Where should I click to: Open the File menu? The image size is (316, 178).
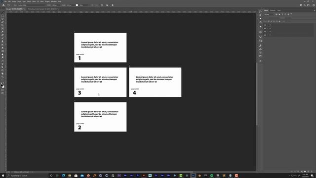pos(5,1)
